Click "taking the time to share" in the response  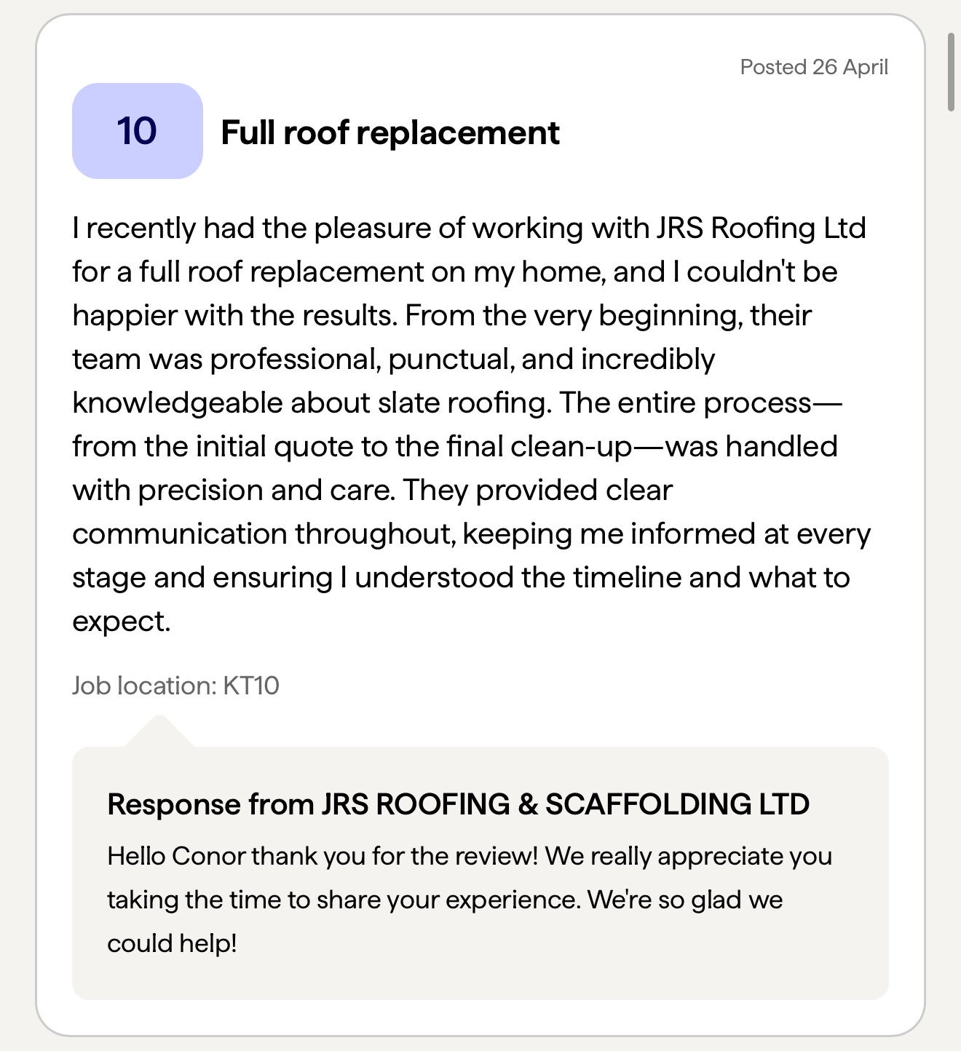[x=245, y=900]
